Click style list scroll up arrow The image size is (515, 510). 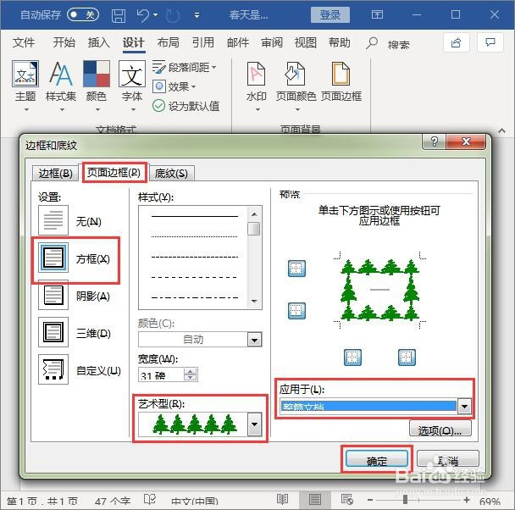[x=254, y=214]
